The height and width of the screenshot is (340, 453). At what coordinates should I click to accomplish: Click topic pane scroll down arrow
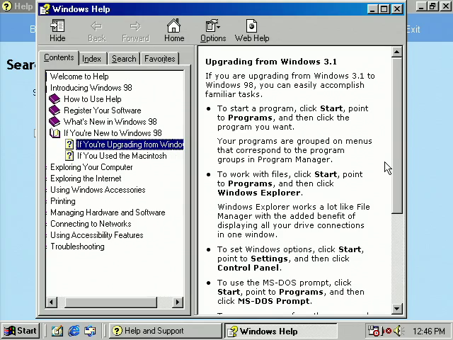point(396,309)
